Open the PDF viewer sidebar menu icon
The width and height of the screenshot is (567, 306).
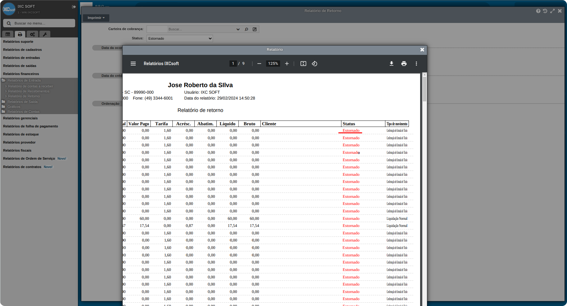133,64
